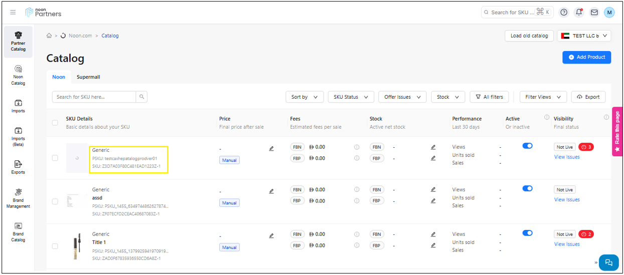The image size is (624, 275).
Task: Check the box for assd product row
Action: click(55, 201)
